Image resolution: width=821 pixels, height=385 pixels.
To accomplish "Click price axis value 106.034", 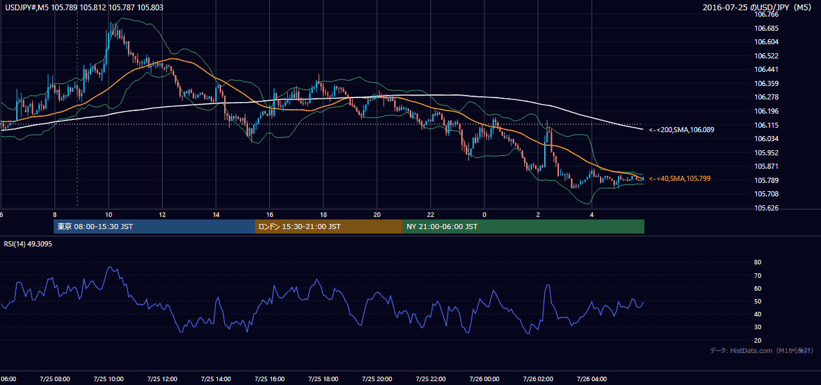I will click(766, 139).
